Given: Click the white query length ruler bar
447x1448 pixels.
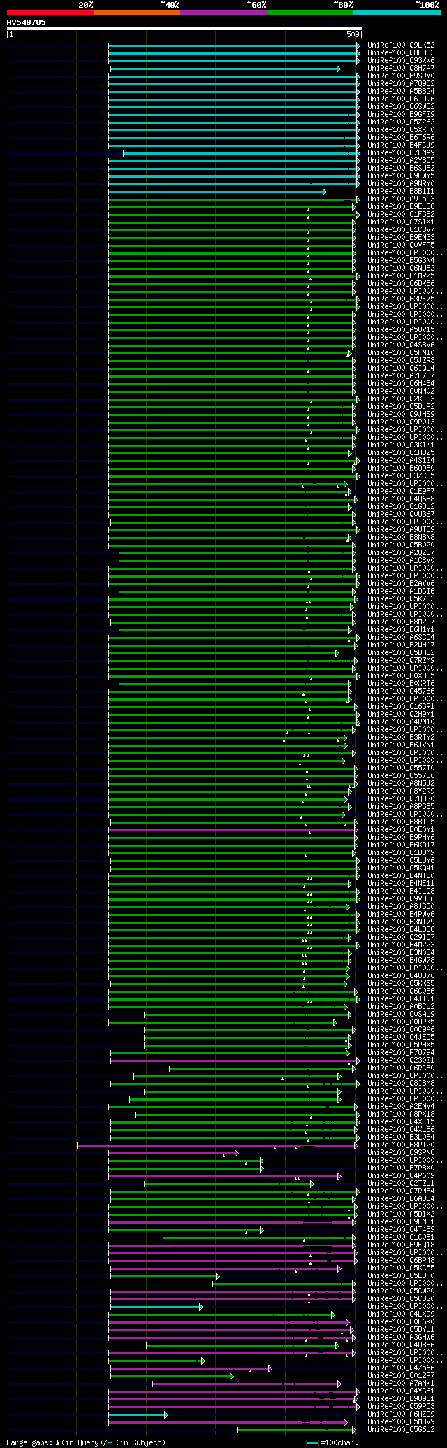Looking at the screenshot, I should [184, 29].
